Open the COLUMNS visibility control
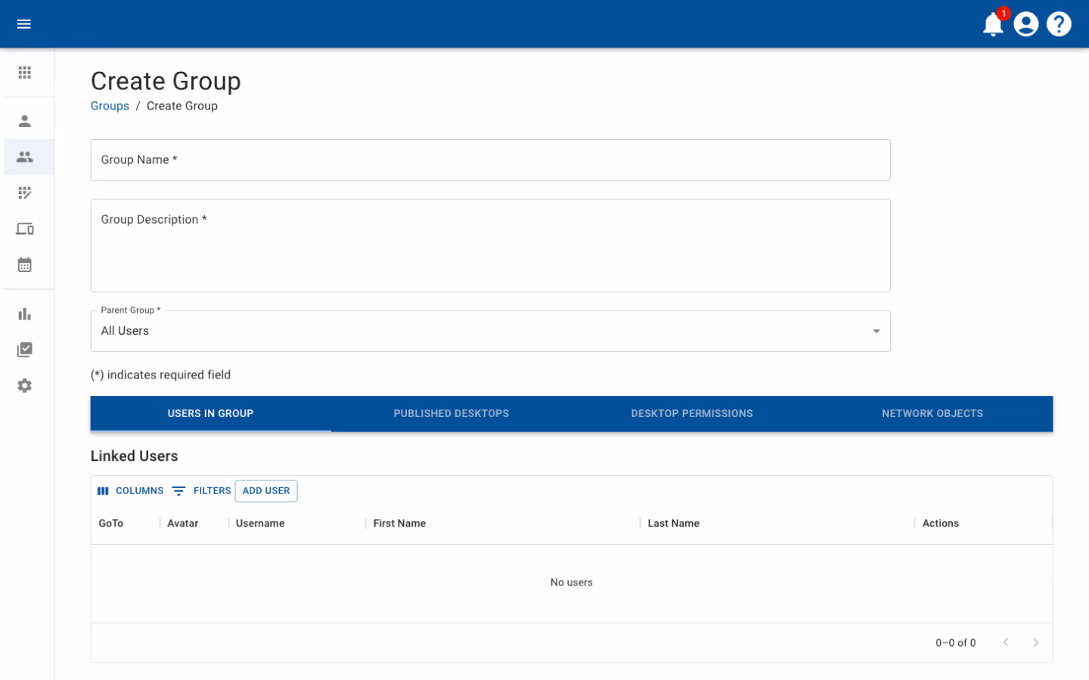 tap(131, 490)
